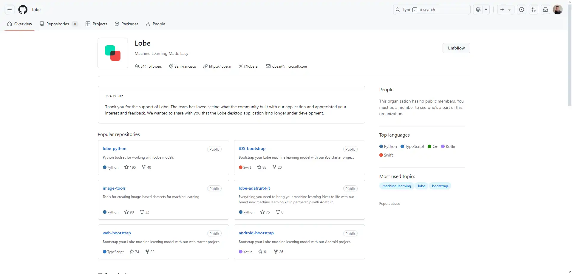This screenshot has width=572, height=274.
Task: View image-tools forks count 22
Action: [145, 212]
